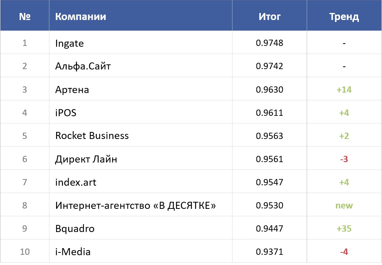Viewport: 382px width, 265px height.
Task: Click the Артена company name
Action: point(72,90)
